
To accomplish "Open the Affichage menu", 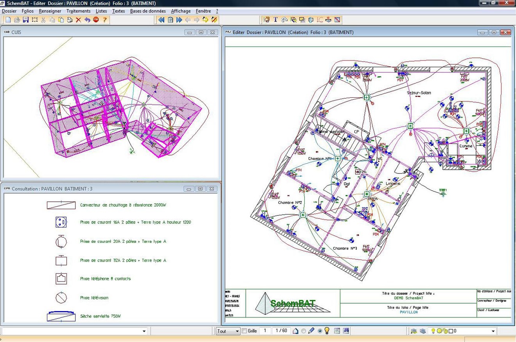I will [181, 11].
